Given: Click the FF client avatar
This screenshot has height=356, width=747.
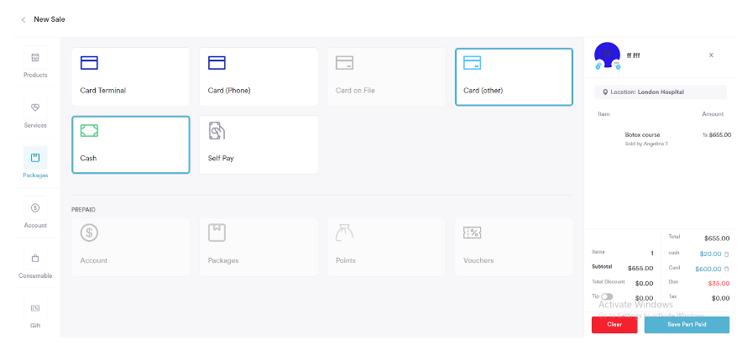Looking at the screenshot, I should [607, 55].
